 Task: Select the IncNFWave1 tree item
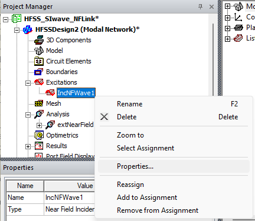[x=76, y=93]
